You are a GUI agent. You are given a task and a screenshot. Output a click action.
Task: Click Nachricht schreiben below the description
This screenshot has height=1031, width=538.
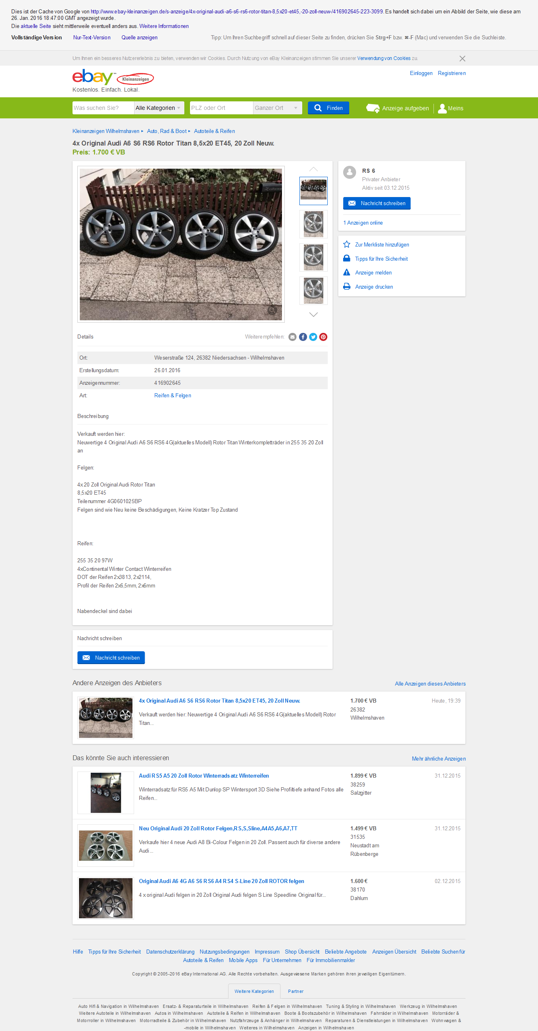[111, 658]
